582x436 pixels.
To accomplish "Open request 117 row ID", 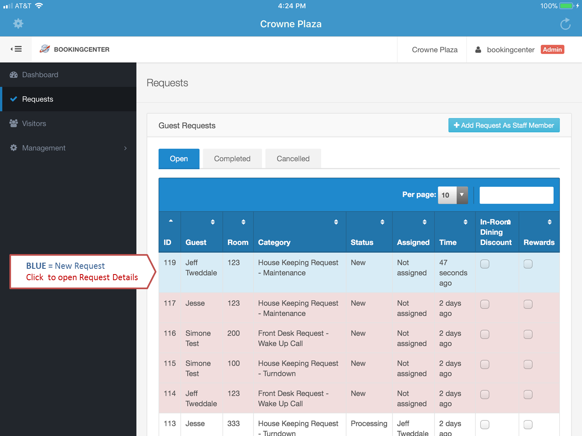I will [x=170, y=303].
